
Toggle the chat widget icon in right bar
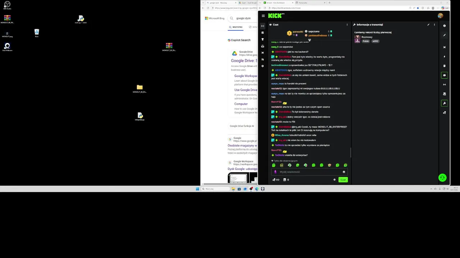click(445, 75)
